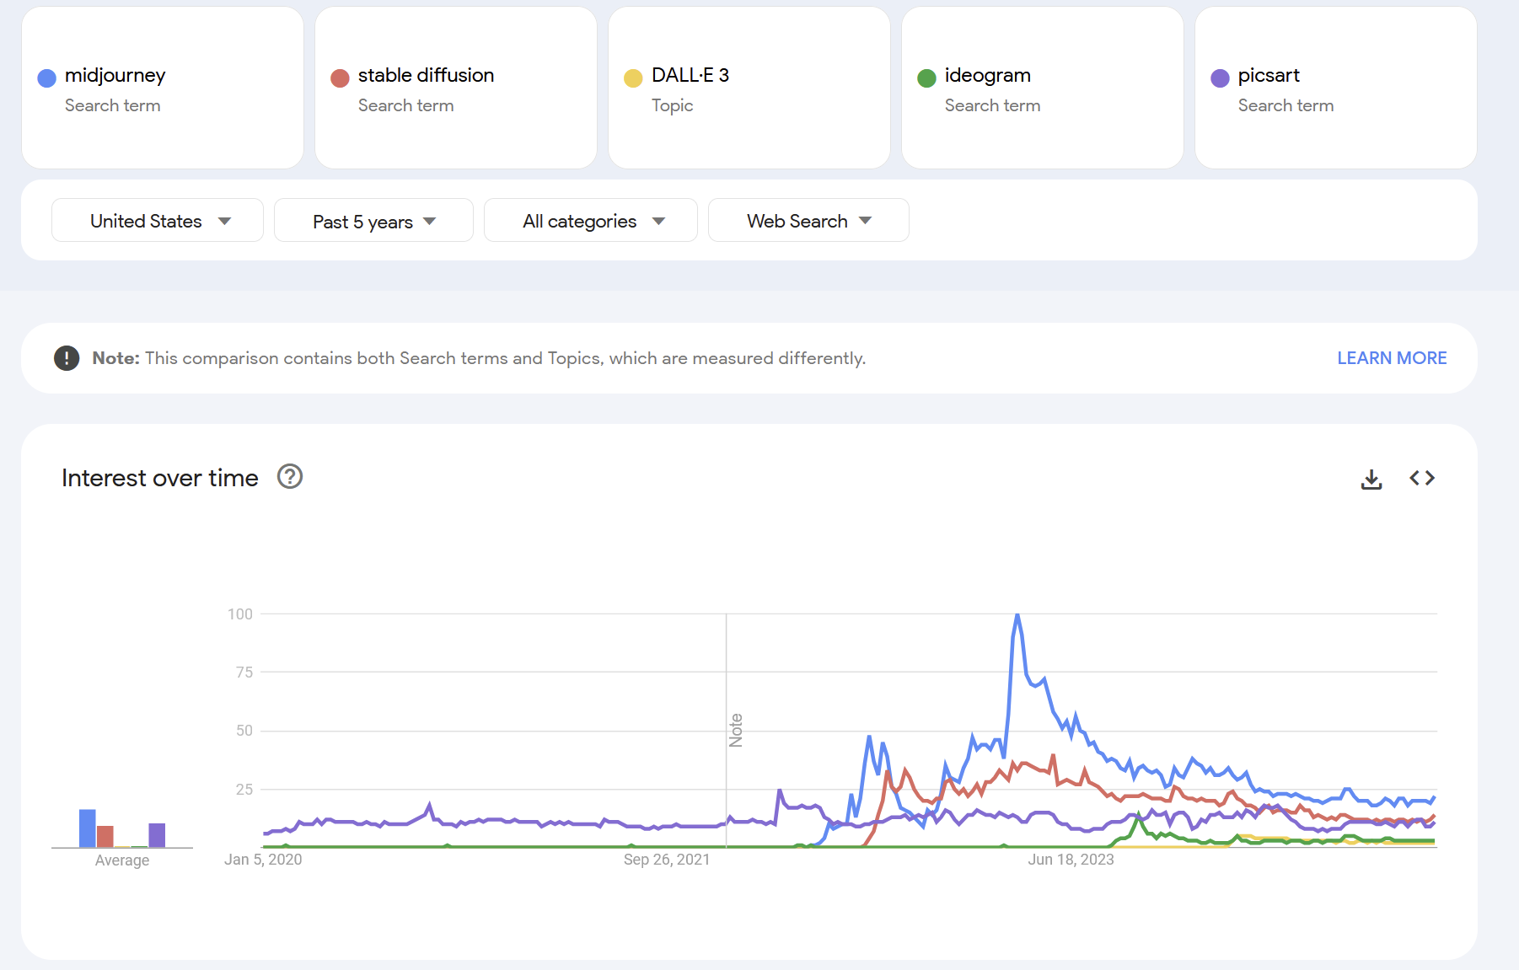Screen dimensions: 1519x970
Task: Select the ideogram search term card
Action: click(1043, 88)
